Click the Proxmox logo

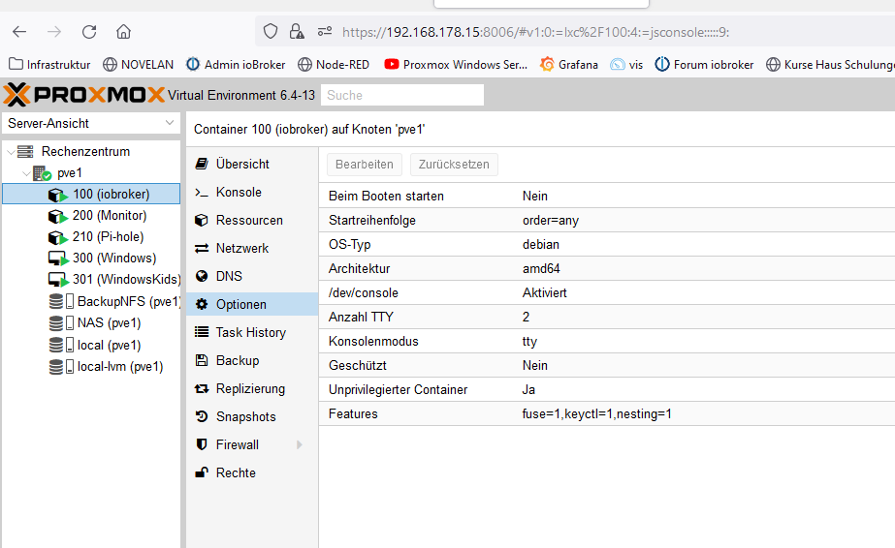click(x=84, y=95)
